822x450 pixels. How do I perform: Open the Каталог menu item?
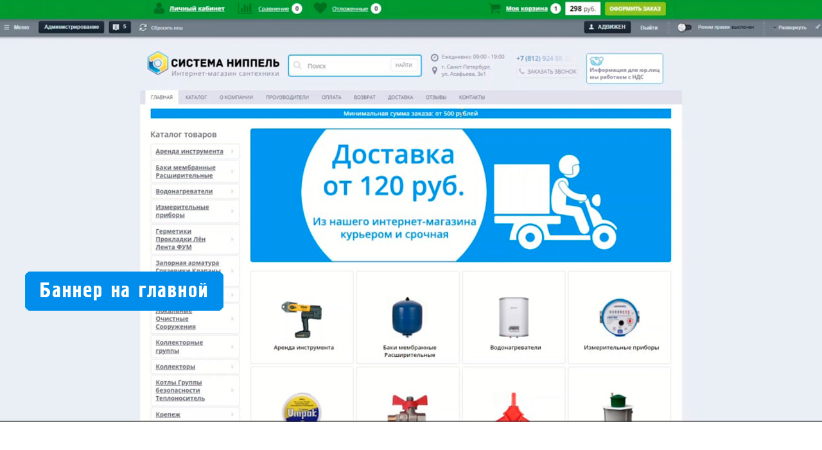(x=196, y=98)
